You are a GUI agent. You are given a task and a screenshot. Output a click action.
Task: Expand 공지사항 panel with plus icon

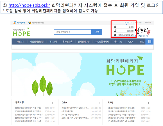[53, 103]
